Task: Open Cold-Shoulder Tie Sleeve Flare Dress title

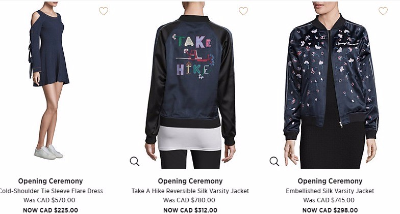Action: coord(51,191)
